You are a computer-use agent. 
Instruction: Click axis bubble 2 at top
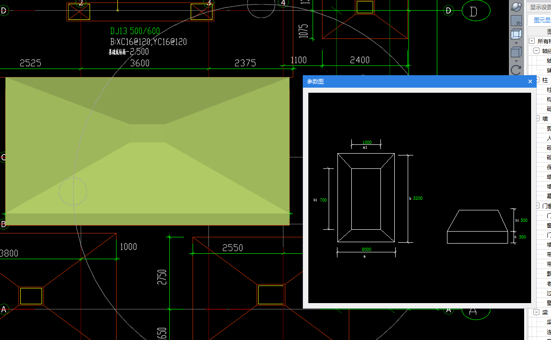81,3
